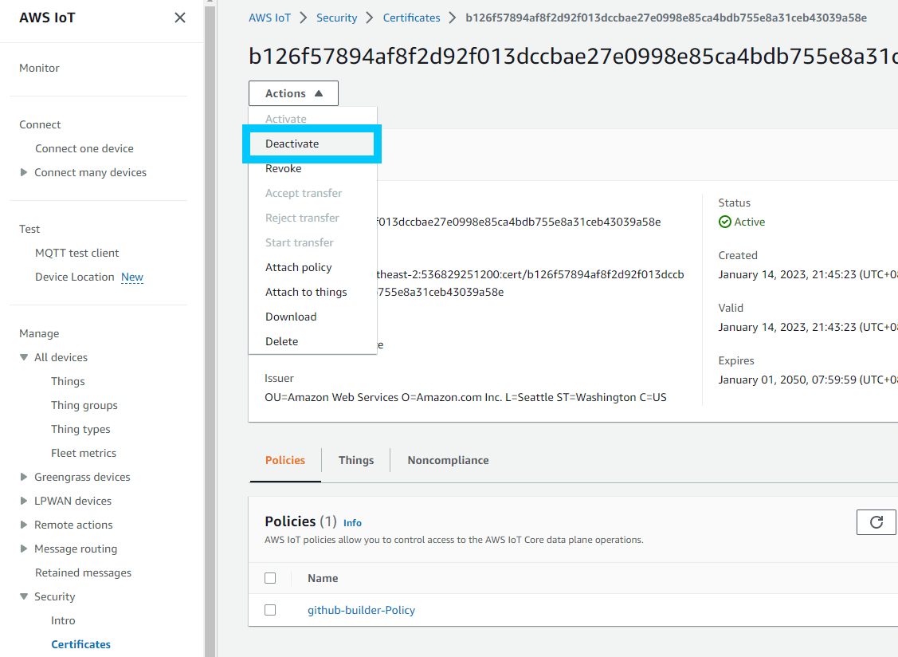This screenshot has width=898, height=657.
Task: Select Revoke in the Actions menu
Action: 283,168
